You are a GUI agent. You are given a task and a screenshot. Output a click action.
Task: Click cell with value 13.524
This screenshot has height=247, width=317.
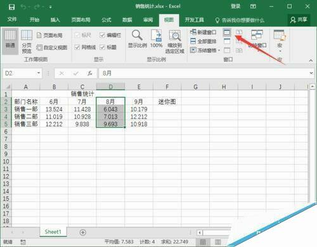tap(54, 110)
